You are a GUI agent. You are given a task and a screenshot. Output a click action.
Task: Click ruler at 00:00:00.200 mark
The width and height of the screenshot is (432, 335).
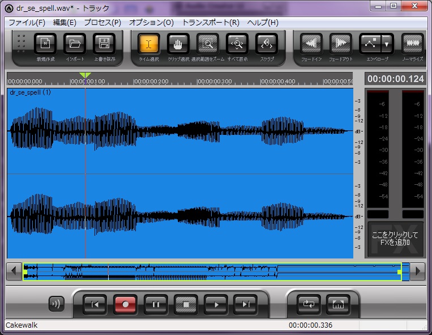151,82
